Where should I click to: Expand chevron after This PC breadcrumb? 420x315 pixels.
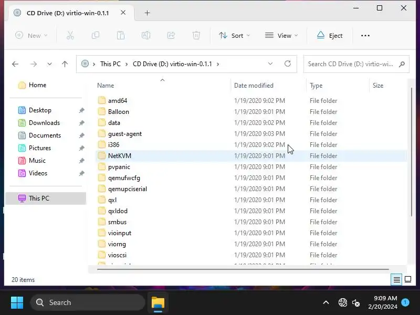tap(127, 64)
